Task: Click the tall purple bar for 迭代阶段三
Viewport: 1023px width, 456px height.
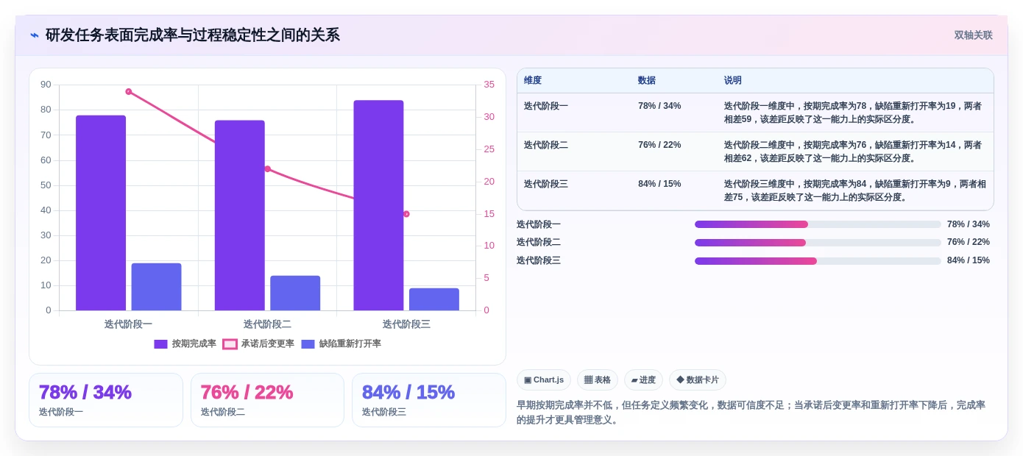Action: tap(378, 205)
